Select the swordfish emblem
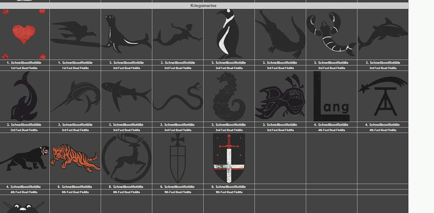This screenshot has width=434, height=213. (75, 96)
